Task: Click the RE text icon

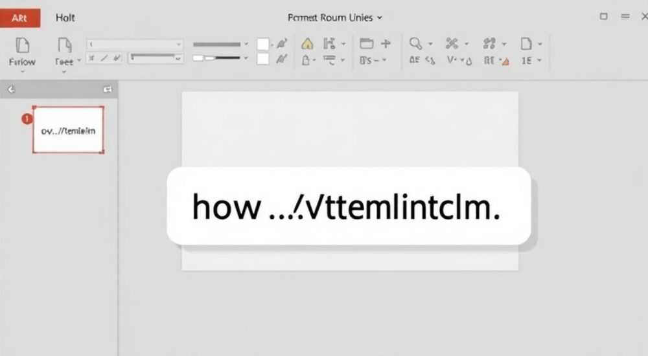Action: coord(489,61)
